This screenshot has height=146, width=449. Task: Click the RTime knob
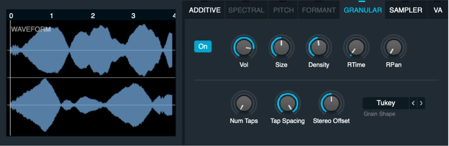tap(356, 48)
